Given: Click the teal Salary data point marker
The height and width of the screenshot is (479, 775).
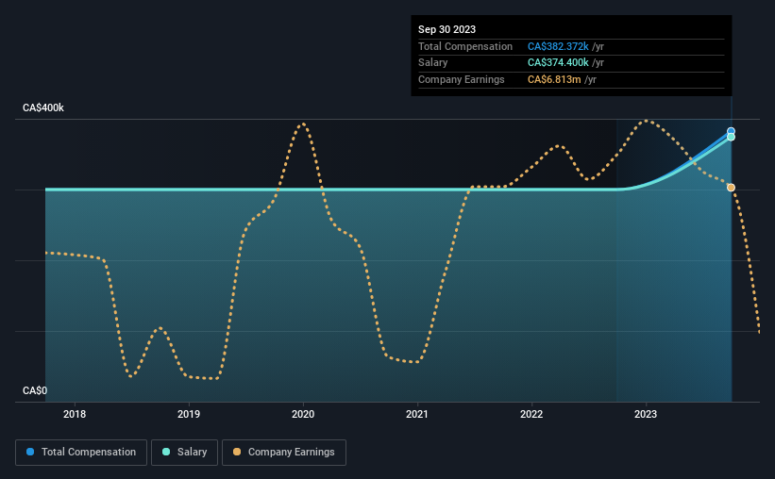Looking at the screenshot, I should 731,138.
